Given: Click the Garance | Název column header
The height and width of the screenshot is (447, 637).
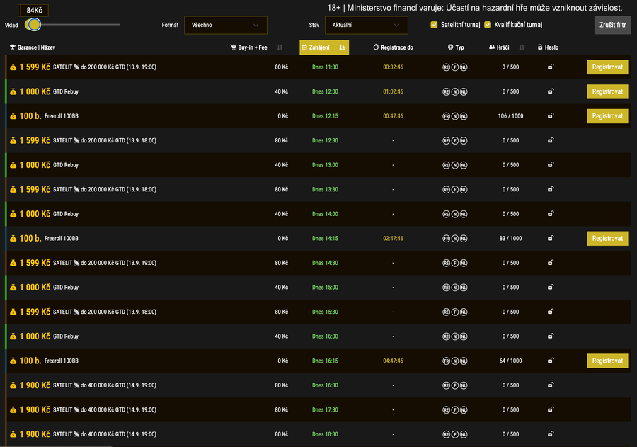Looking at the screenshot, I should coord(33,47).
